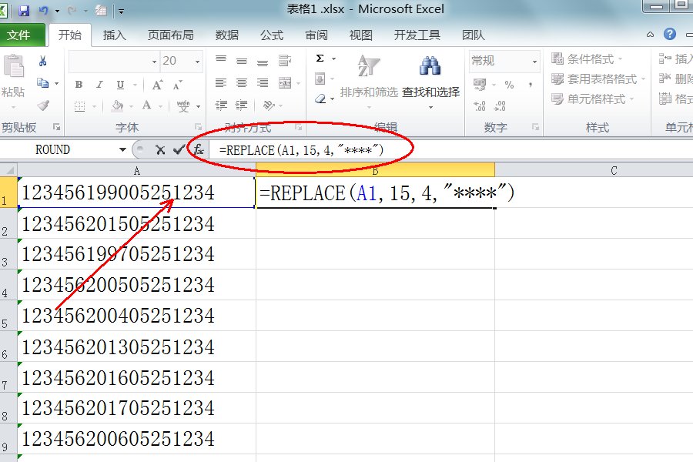Open the font size dropdown showing 20

click(196, 62)
